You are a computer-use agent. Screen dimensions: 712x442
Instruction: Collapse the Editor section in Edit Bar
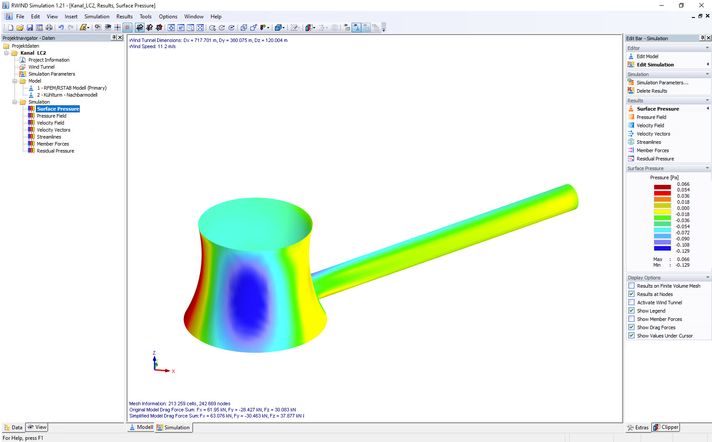[707, 48]
